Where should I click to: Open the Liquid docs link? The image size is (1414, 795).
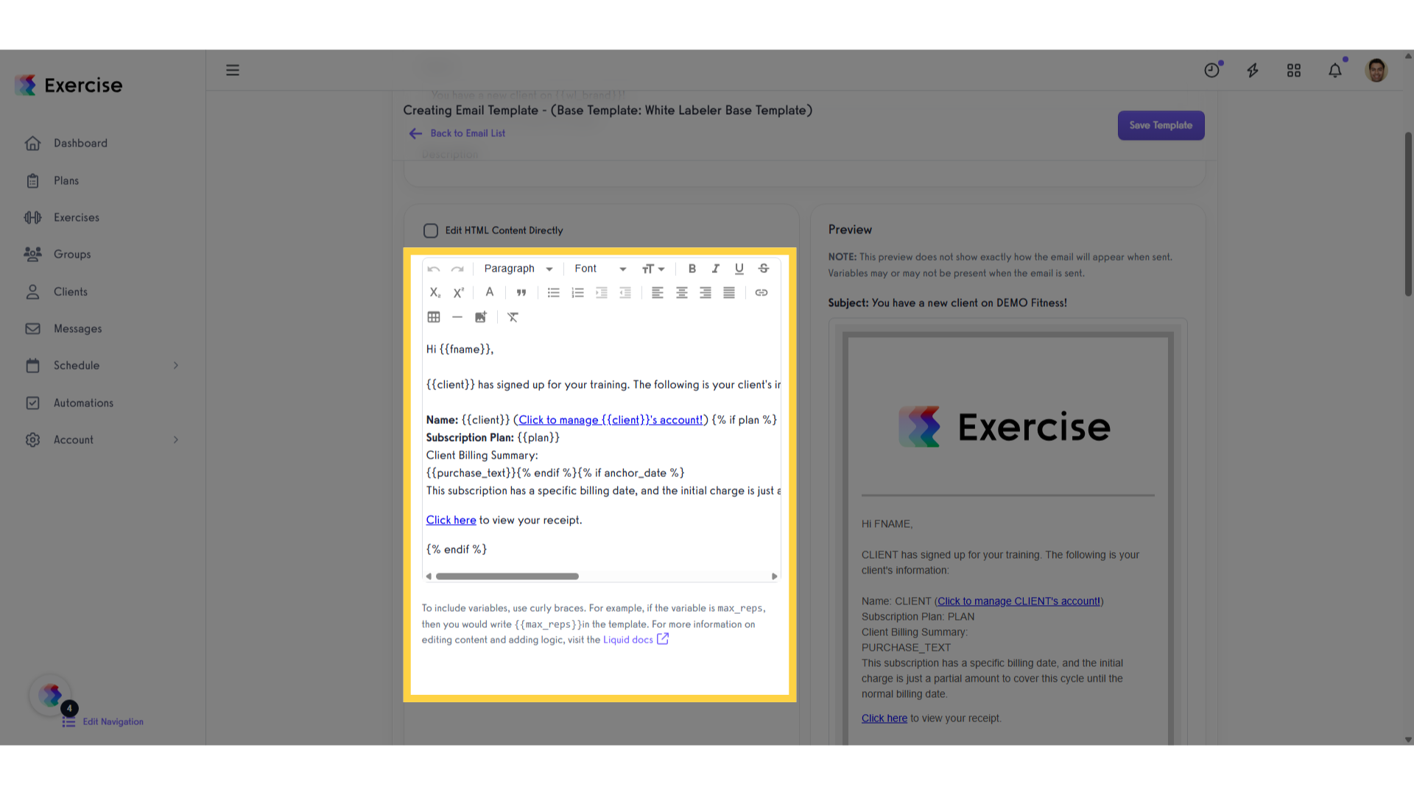point(636,640)
